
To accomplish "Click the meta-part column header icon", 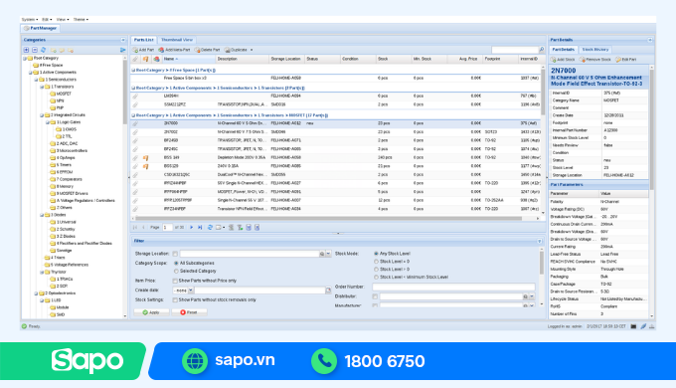I will click(x=156, y=59).
